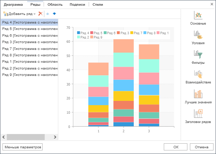Move series up with arrow icon

48,14
